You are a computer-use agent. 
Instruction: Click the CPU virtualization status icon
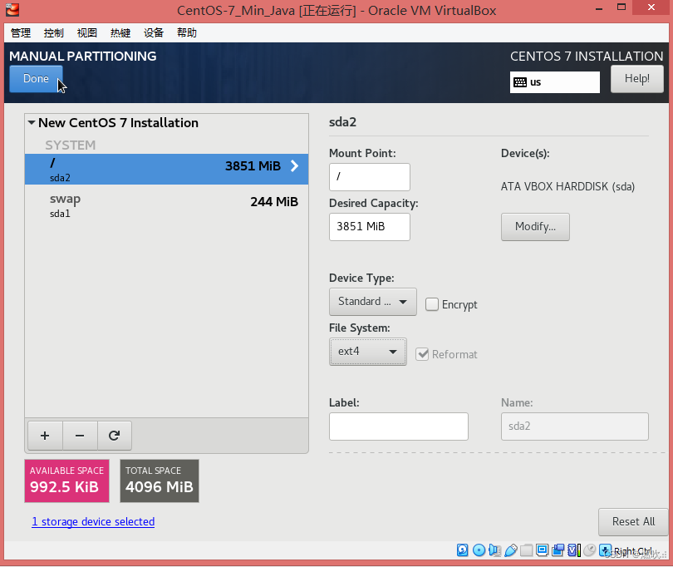574,550
